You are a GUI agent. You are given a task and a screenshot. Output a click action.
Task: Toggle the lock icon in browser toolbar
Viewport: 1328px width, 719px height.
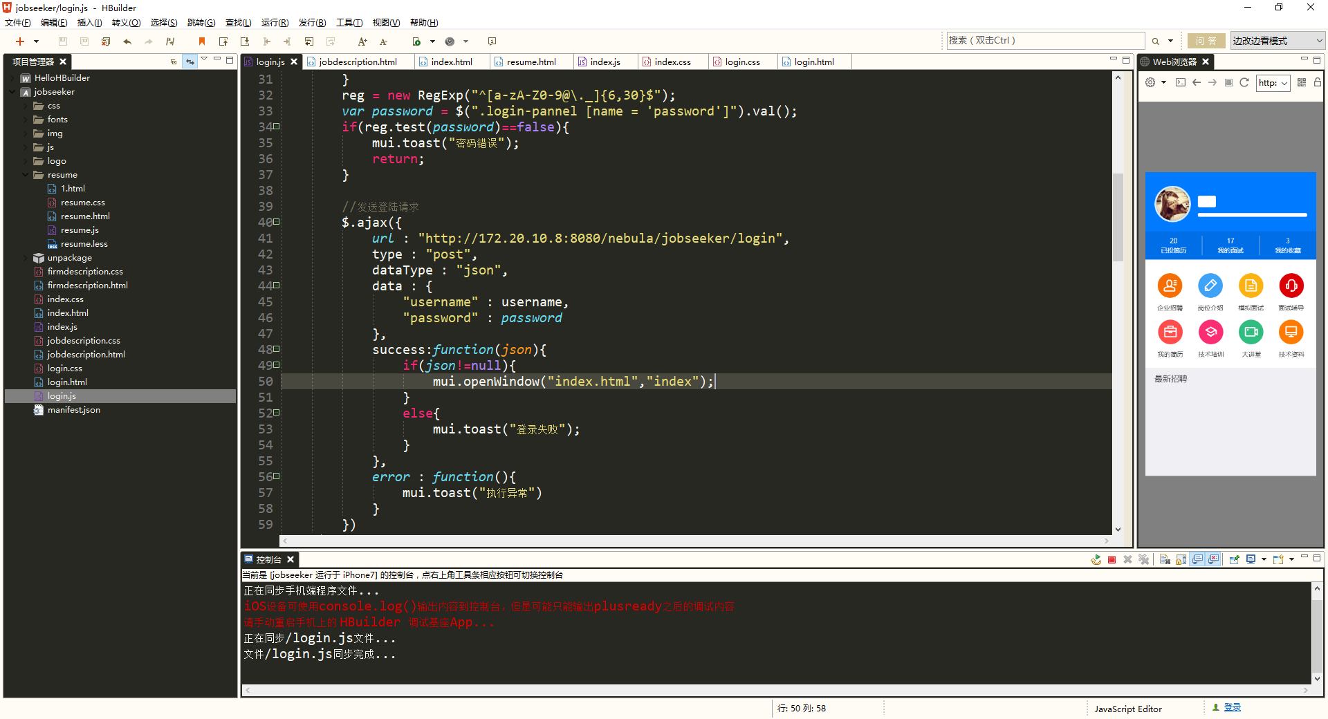[1318, 82]
